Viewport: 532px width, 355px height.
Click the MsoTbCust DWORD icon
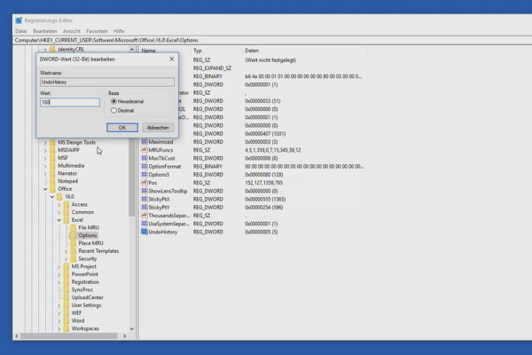click(145, 158)
